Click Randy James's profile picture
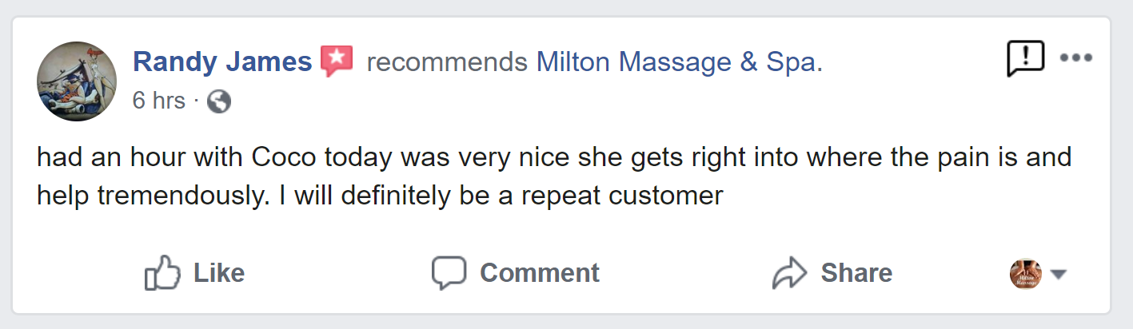Viewport: 1133px width, 329px height. [x=77, y=81]
